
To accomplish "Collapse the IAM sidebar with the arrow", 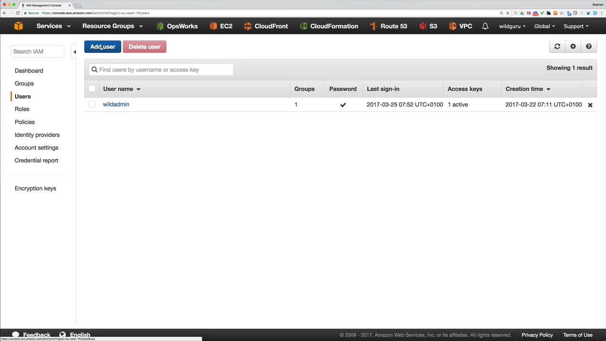I will point(74,52).
